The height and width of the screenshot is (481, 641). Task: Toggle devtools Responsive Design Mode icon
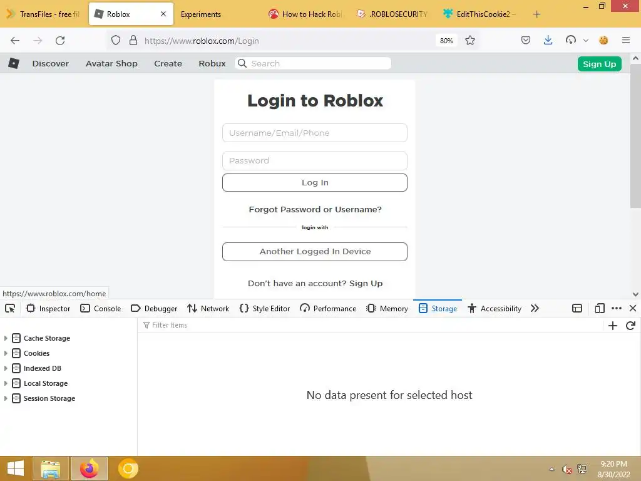pos(600,308)
